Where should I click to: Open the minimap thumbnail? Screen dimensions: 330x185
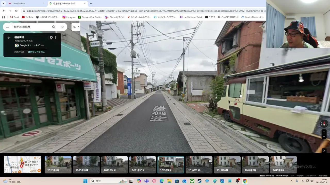(22, 164)
